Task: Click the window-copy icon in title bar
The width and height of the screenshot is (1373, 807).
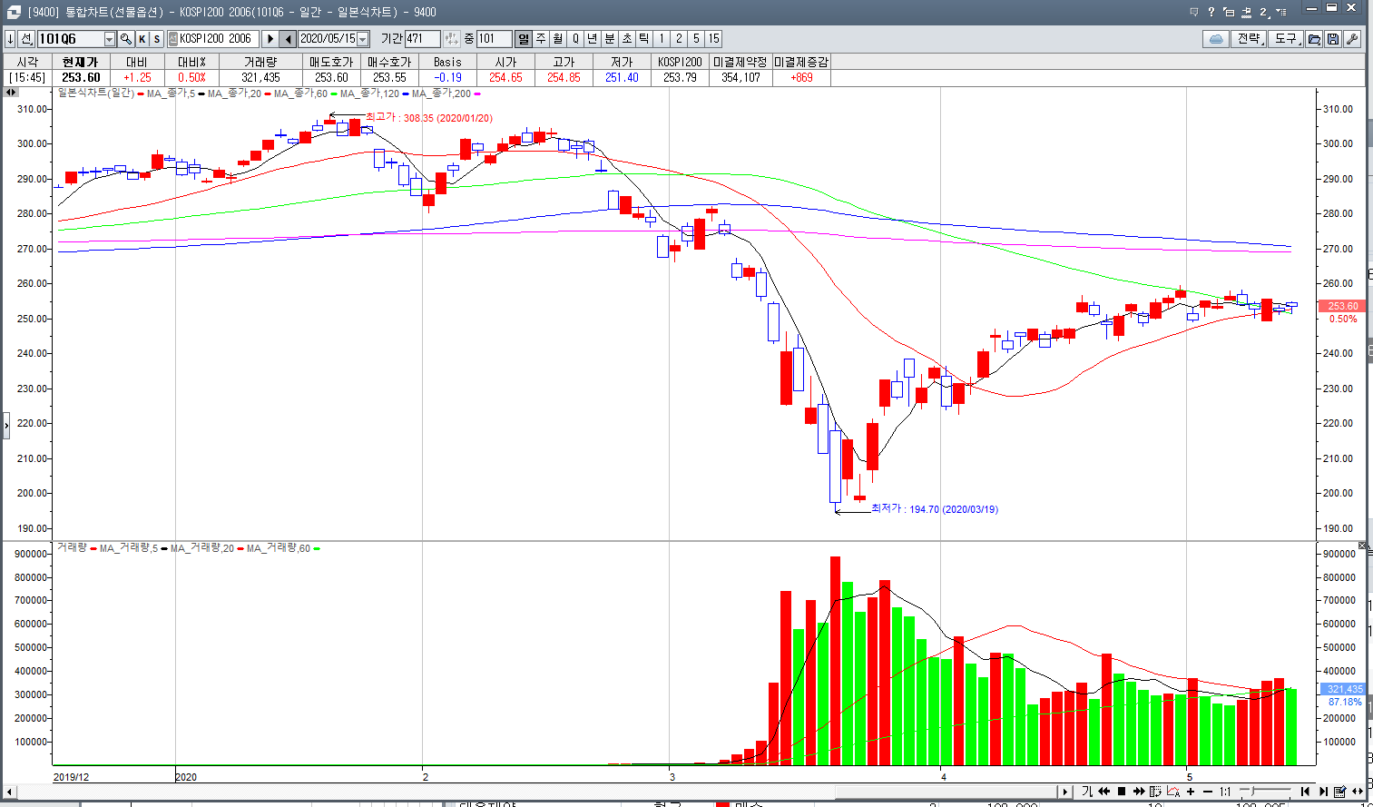Action: pyautogui.click(x=1229, y=12)
